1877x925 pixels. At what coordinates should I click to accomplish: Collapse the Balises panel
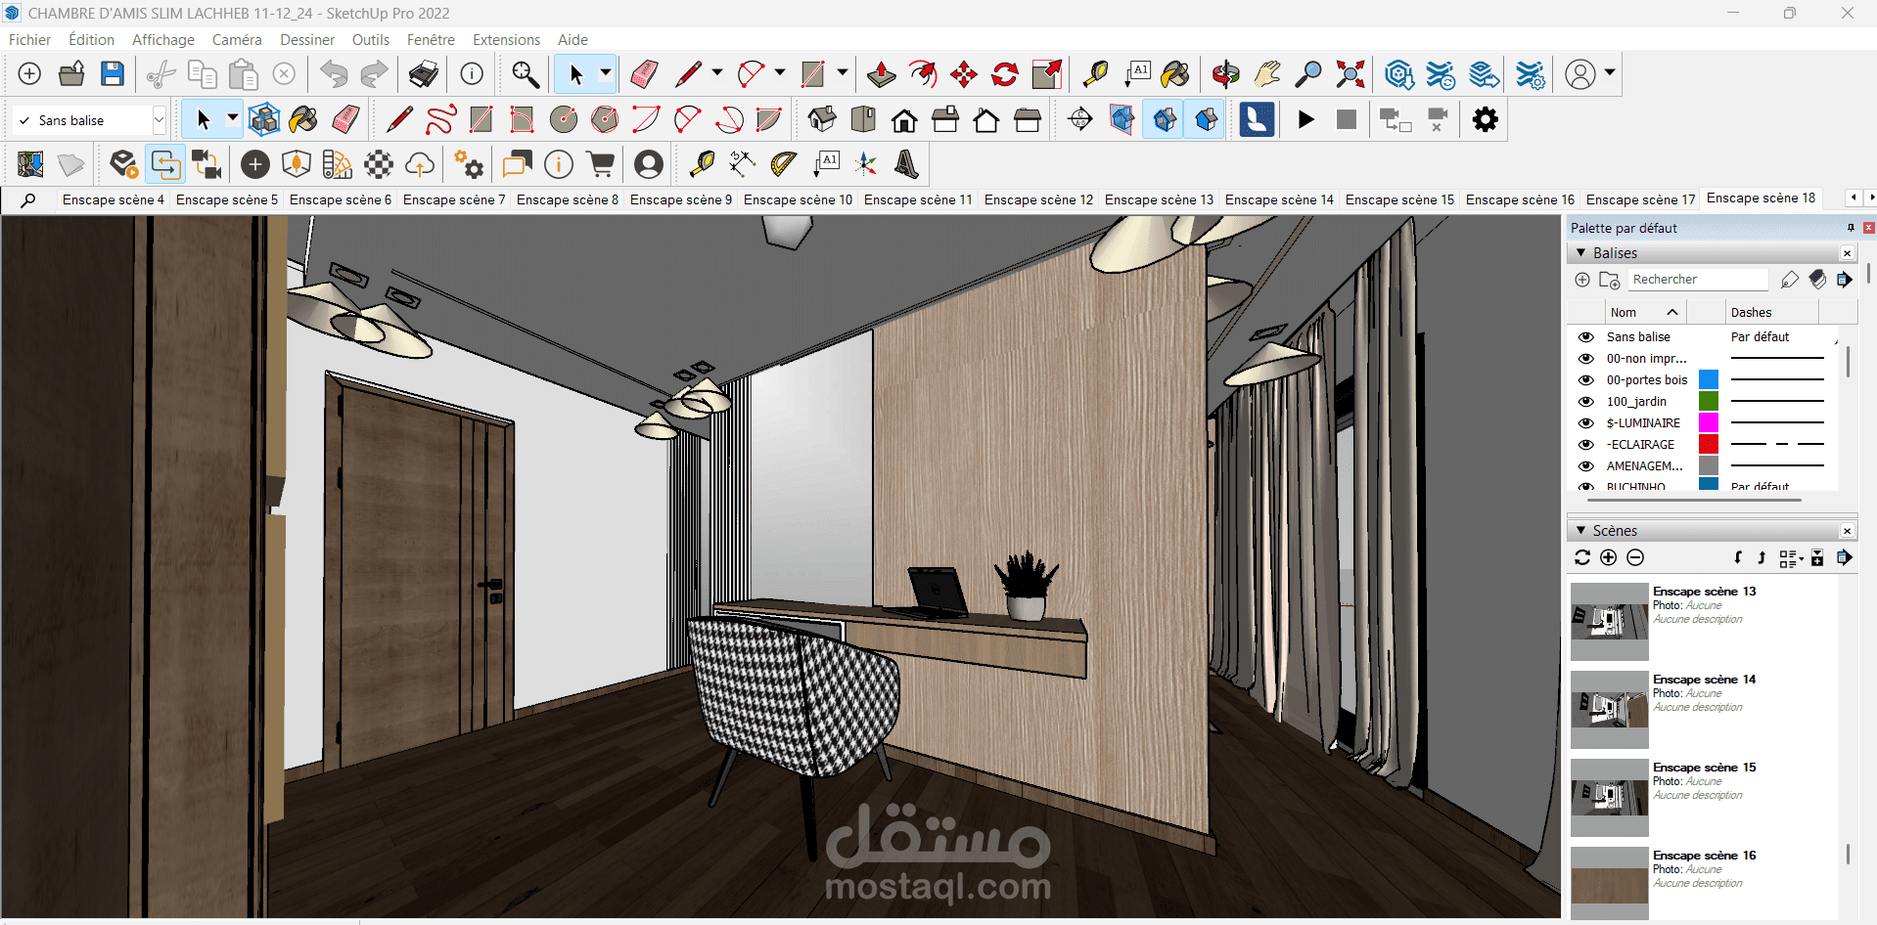(1580, 253)
